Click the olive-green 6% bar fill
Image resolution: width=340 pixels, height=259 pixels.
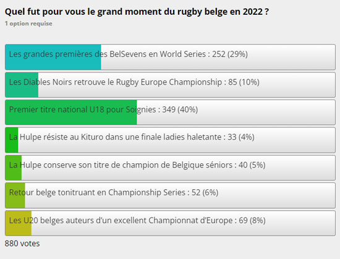[15, 195]
